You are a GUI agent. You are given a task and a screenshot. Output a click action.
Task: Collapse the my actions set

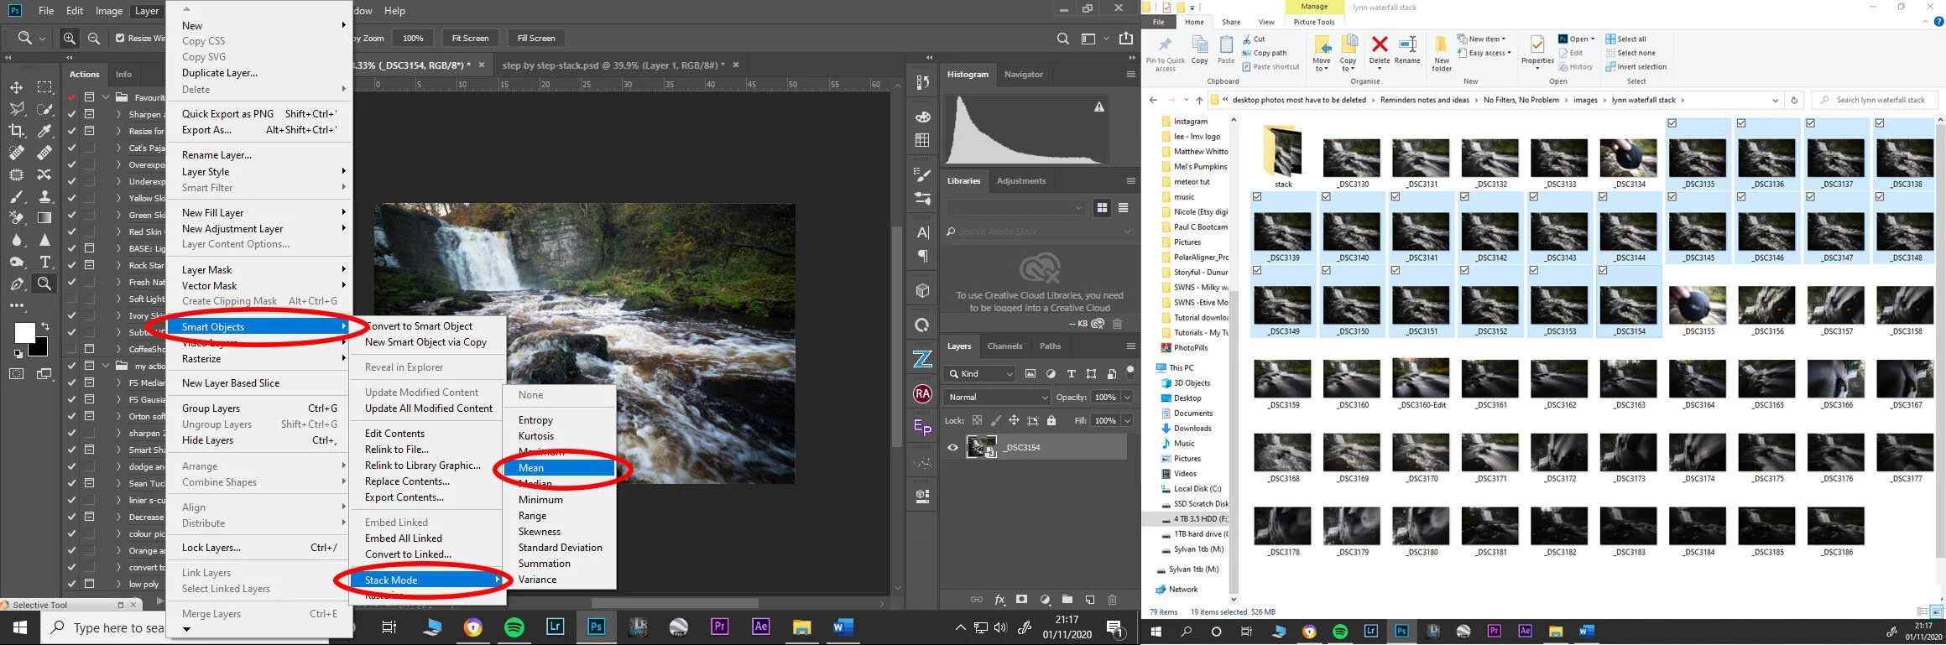pos(106,366)
